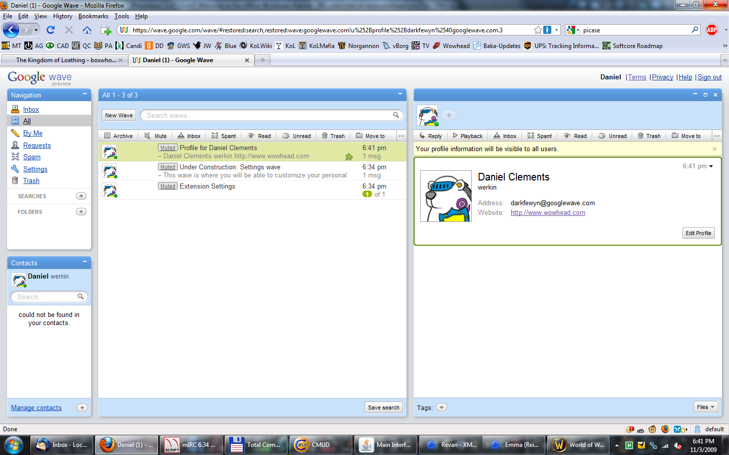Screen dimensions: 729x455
Task: Switch to World of Warcraft in the taskbar
Action: pos(579,445)
